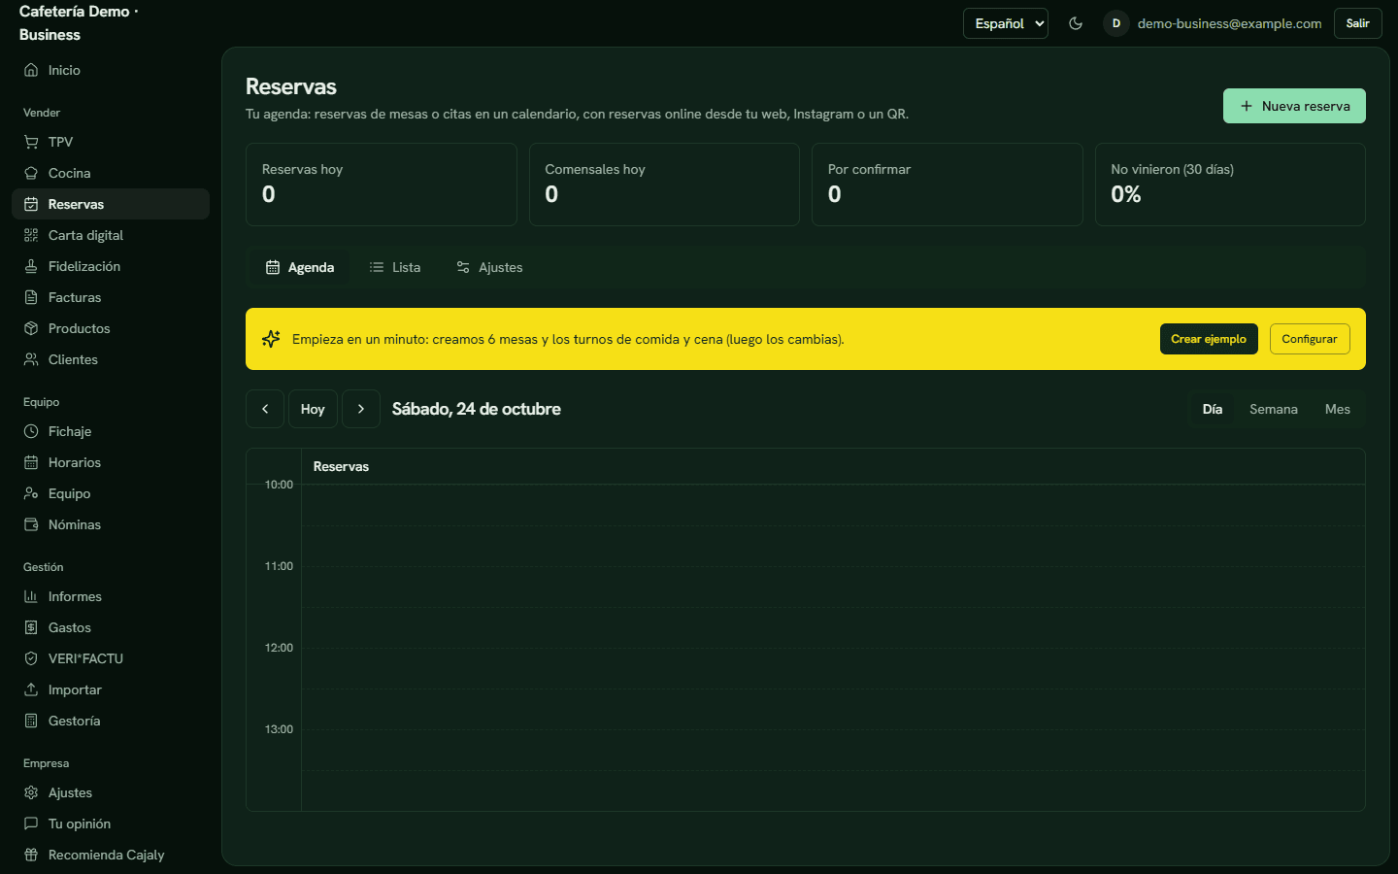Open Fichaje clock icon
Screen dimensions: 1398x874
31,431
